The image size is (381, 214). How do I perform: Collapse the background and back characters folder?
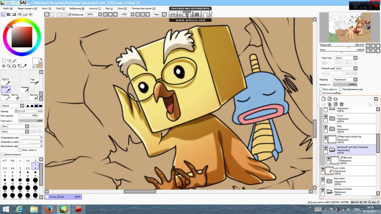332,150
